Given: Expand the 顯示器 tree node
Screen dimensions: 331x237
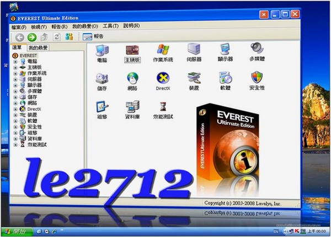Looking at the screenshot, I should pos(15,85).
